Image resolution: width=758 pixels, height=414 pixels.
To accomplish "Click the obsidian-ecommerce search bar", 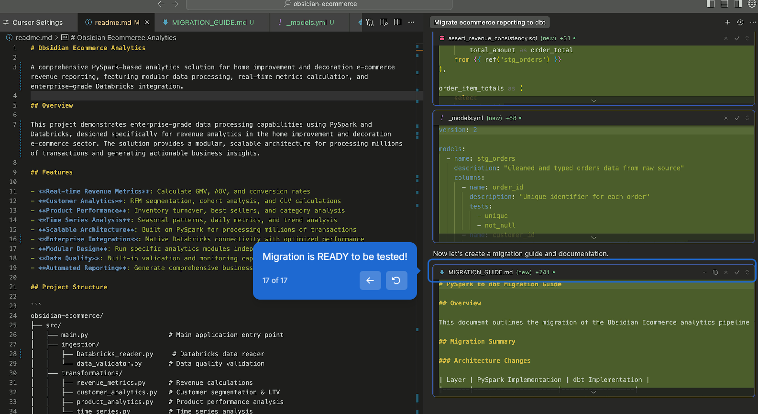I will [319, 4].
